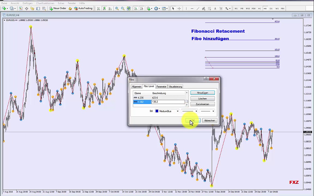Click the Zoom In magnifier icon
This screenshot has height=196, width=314.
(117, 8)
